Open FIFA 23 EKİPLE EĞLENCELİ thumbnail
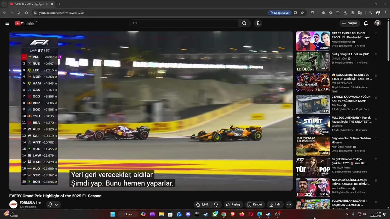The width and height of the screenshot is (390, 219). 313,41
